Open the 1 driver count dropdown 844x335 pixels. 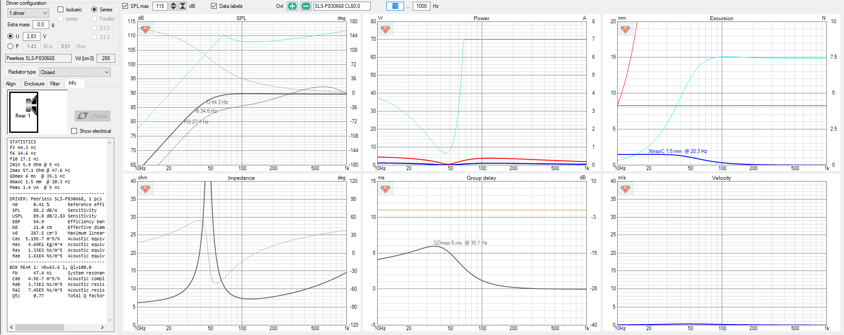[28, 13]
